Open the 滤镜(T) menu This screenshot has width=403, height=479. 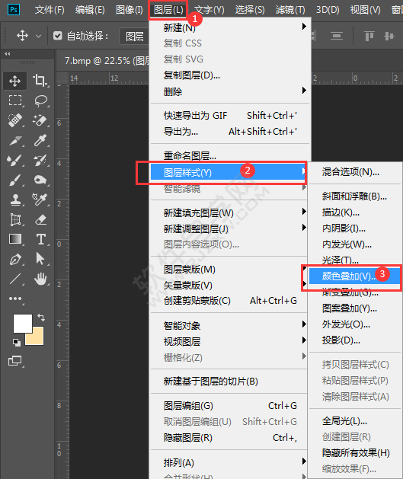click(x=290, y=10)
